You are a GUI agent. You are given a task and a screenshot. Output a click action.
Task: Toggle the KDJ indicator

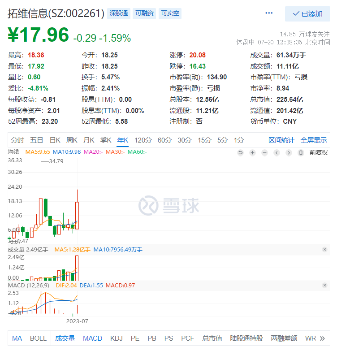[x=117, y=338]
